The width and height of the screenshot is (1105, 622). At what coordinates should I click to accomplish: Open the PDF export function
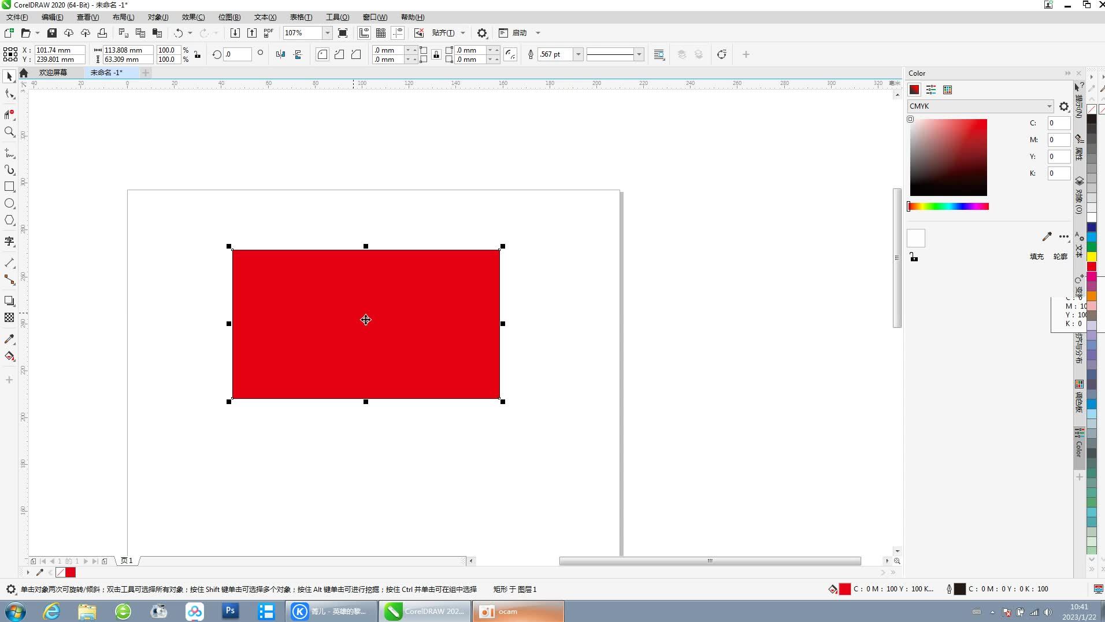point(268,33)
